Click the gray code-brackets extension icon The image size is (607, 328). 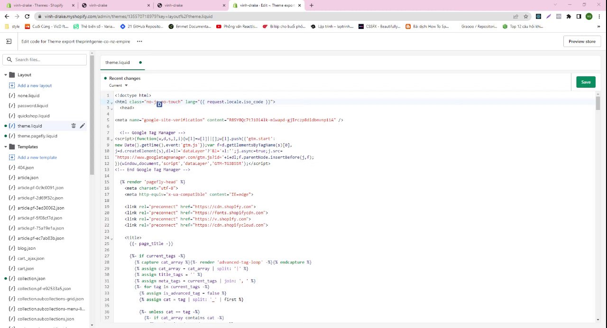click(x=559, y=16)
